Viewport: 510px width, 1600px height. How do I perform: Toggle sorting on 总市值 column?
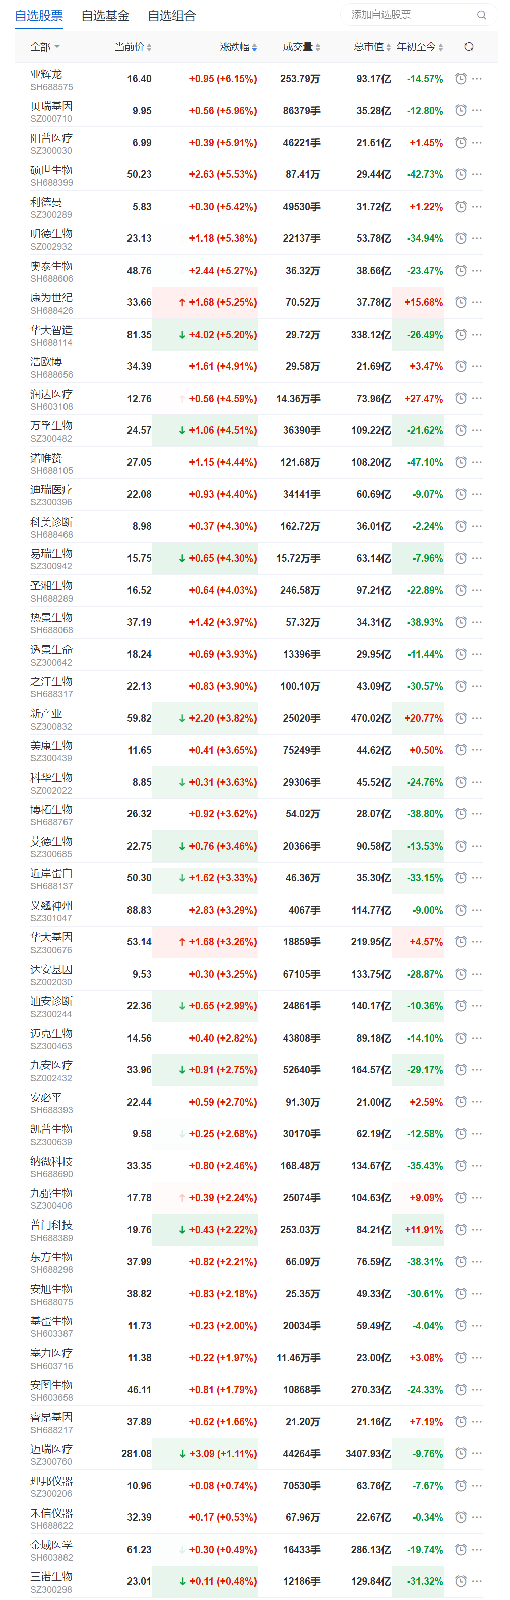(x=371, y=47)
